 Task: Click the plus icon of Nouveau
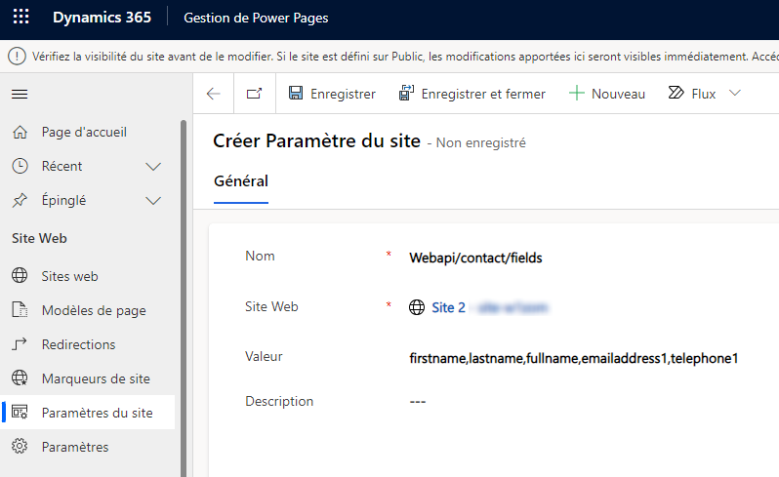(576, 93)
